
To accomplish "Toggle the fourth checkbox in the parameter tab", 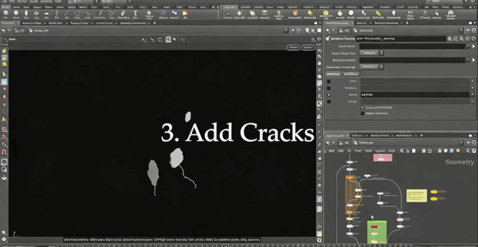I will 328,101.
